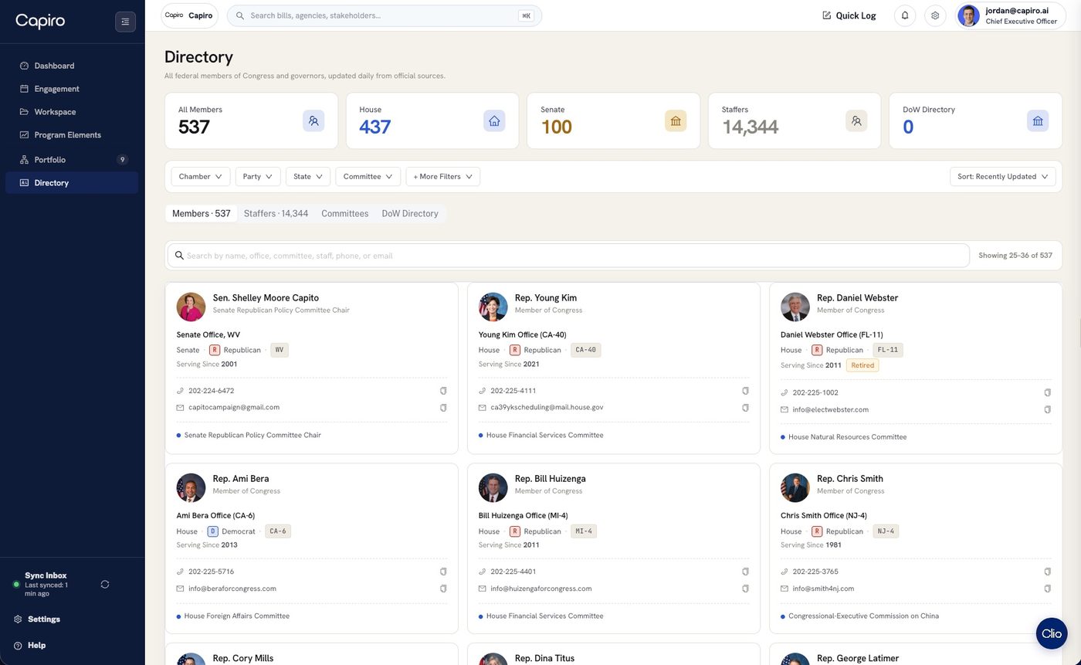Image resolution: width=1081 pixels, height=665 pixels.
Task: Expand the More Filters menu
Action: point(443,177)
